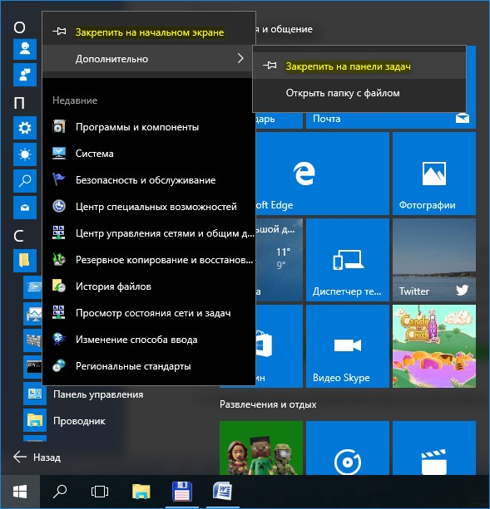Screen dimensions: 490x509
Task: Open the sun weather app icon
Action: point(25,154)
